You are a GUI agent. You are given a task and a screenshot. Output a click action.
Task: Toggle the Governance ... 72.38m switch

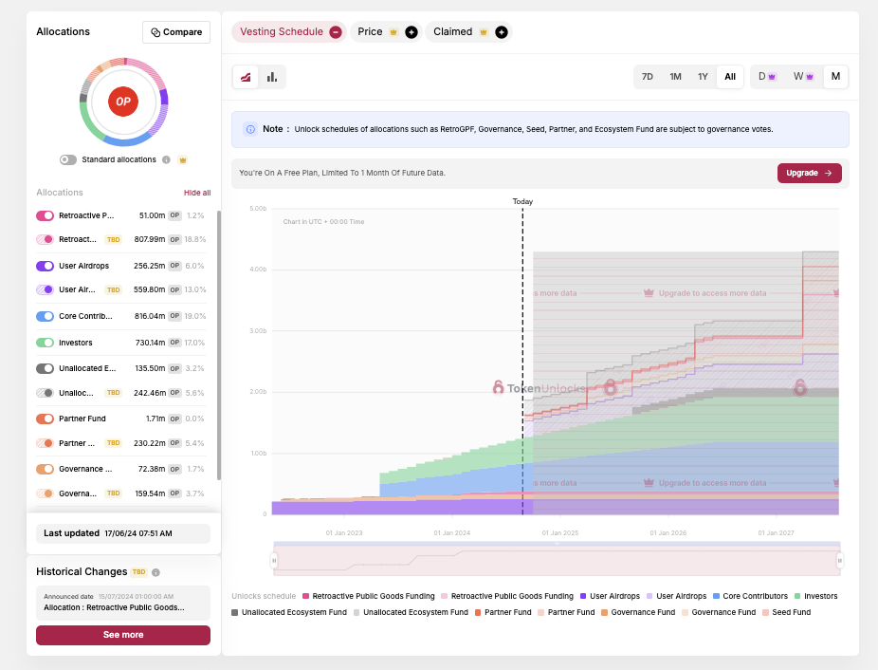pyautogui.click(x=45, y=469)
